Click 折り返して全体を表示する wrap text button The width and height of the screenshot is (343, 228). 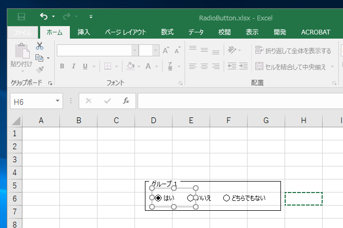click(293, 51)
